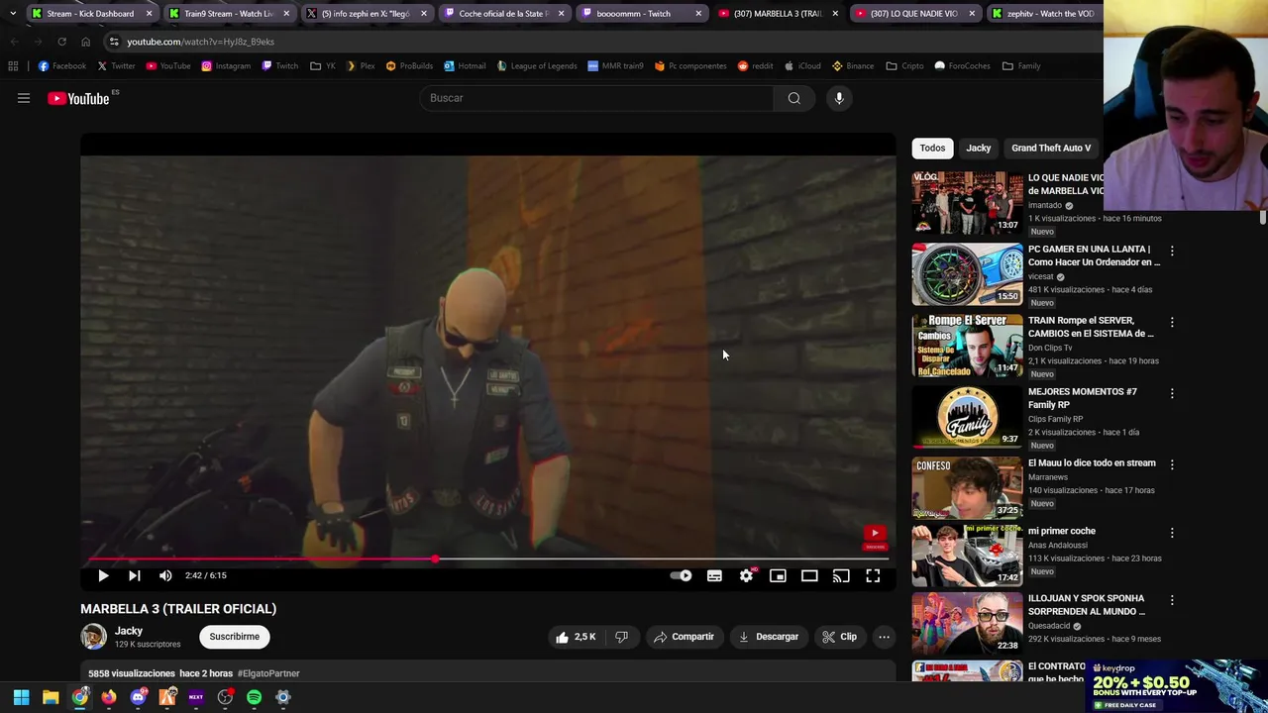
Task: Open the YouTube hamburger guide menu
Action: [x=24, y=98]
